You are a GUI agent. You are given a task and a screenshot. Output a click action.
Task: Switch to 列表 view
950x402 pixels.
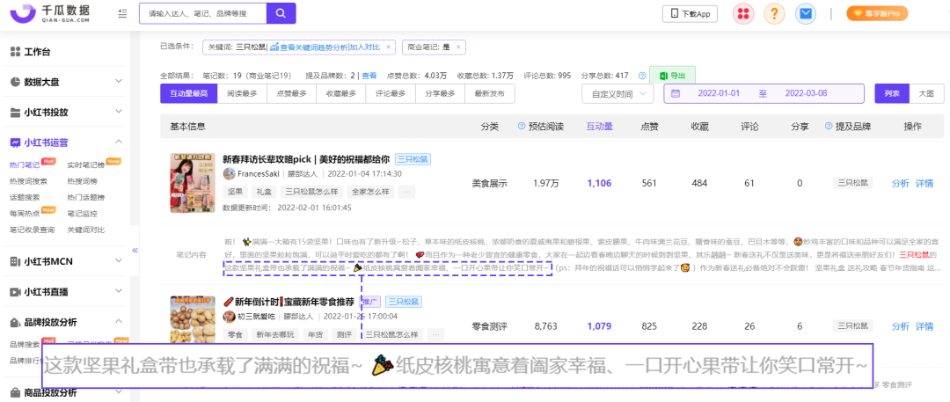892,93
